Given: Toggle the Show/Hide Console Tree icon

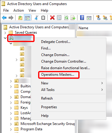Looking at the screenshot, I should [x=27, y=18].
